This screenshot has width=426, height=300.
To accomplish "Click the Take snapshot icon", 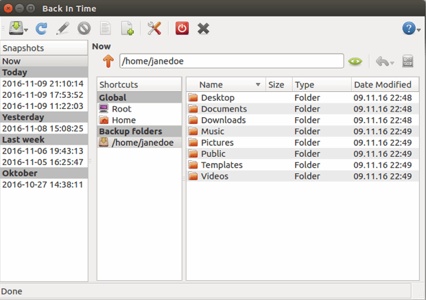I will 14,28.
